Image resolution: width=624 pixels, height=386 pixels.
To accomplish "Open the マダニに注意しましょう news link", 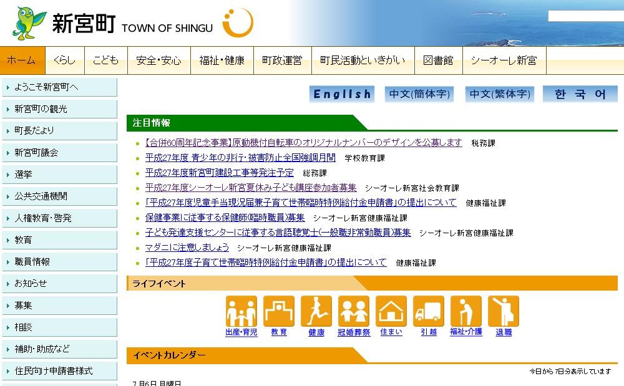I will click(x=187, y=248).
